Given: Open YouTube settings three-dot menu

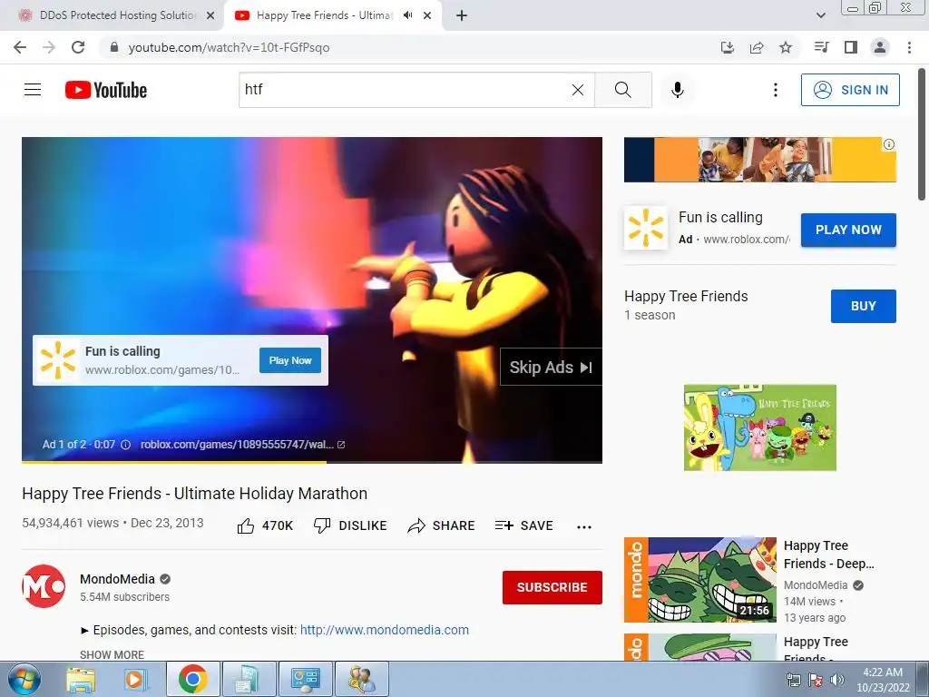Looking at the screenshot, I should click(x=775, y=90).
